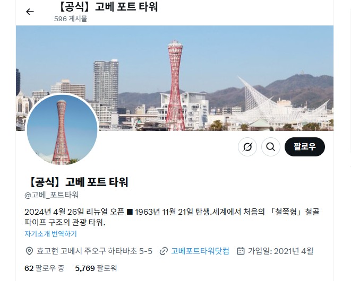Go back using the left arrow
351x281 pixels.
click(30, 12)
